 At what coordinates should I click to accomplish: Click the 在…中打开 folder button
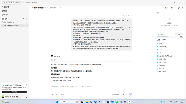coord(169,8)
